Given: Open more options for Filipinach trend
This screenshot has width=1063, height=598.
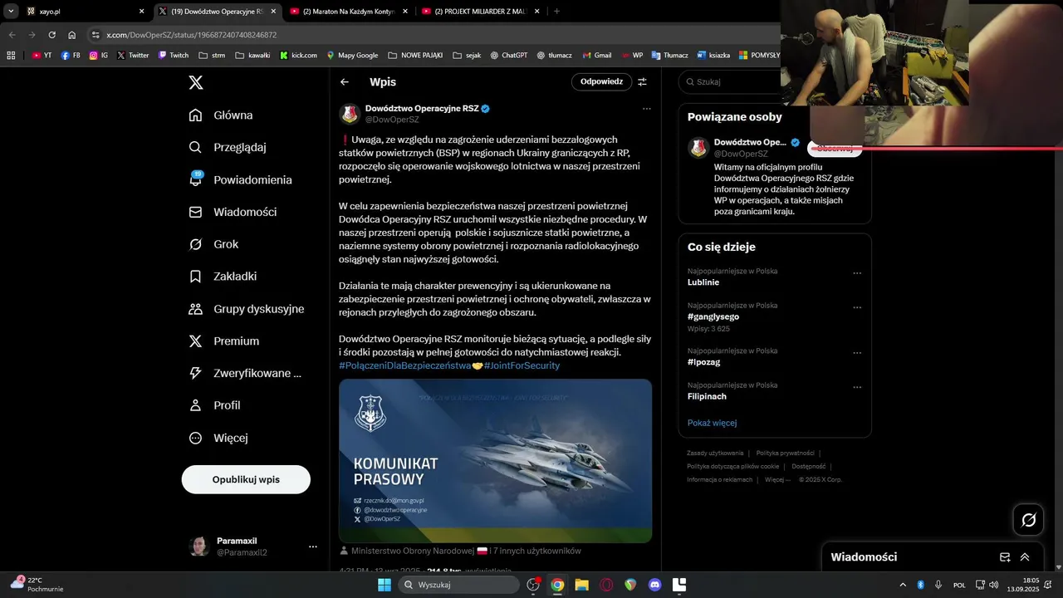Looking at the screenshot, I should (857, 387).
